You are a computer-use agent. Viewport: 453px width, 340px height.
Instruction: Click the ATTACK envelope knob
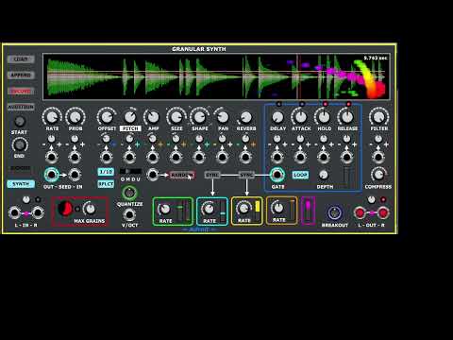[301, 117]
